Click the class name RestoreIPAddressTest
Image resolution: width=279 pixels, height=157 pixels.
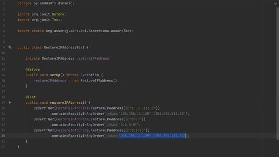[64, 48]
